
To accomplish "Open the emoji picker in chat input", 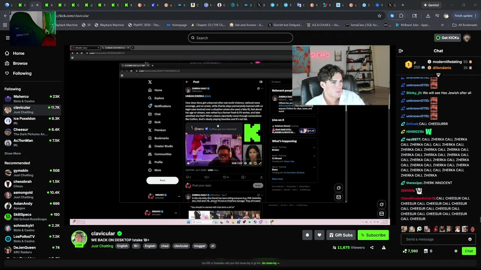I will tap(470, 239).
